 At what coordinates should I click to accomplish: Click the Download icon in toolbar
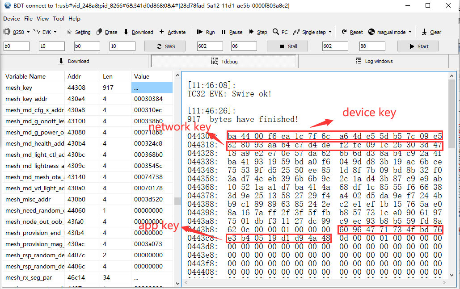tap(126, 32)
